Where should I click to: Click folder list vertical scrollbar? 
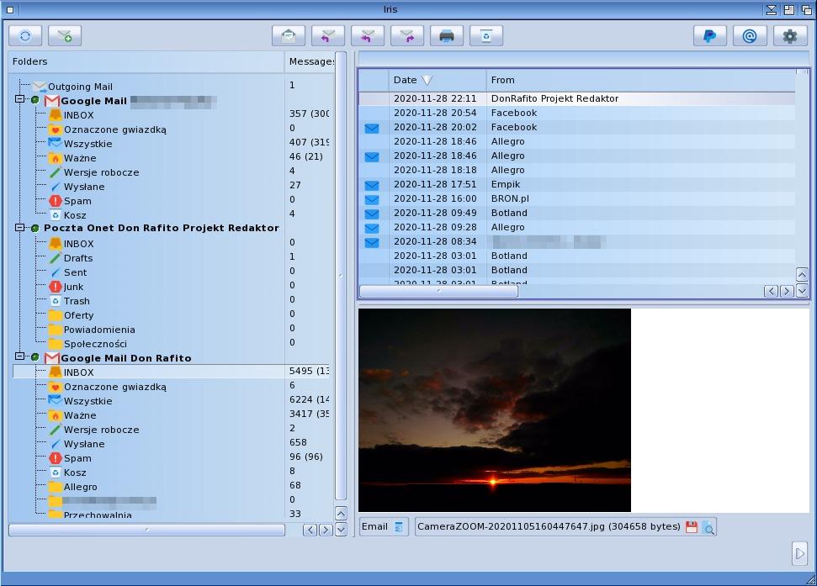coord(341,276)
